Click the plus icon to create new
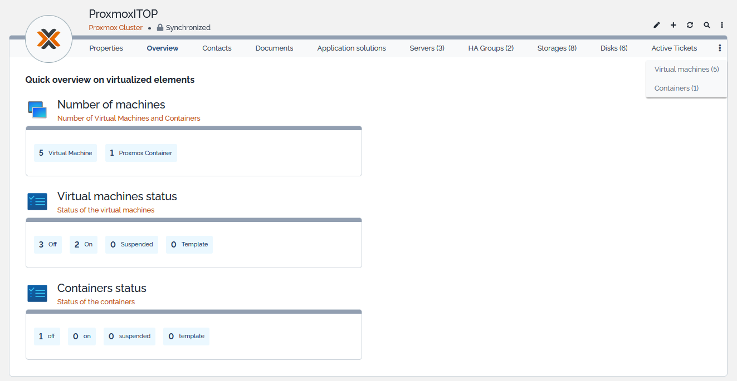 [x=673, y=25]
